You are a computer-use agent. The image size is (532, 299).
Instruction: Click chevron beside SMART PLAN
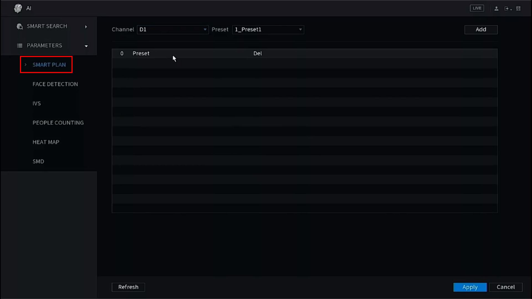click(25, 65)
